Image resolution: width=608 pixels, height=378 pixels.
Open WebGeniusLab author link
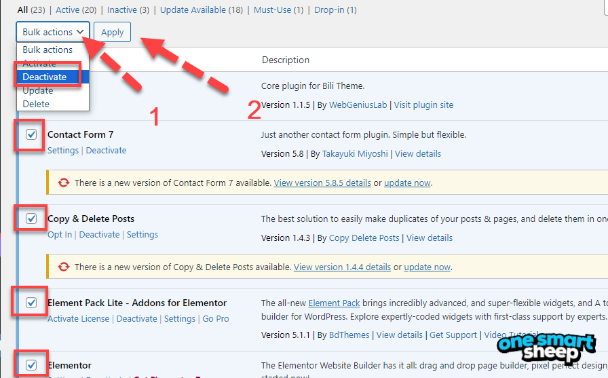[x=358, y=105]
